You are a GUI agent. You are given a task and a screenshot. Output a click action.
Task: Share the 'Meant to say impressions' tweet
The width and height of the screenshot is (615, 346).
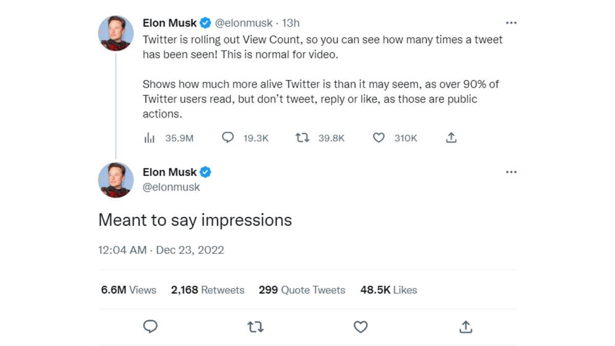[x=465, y=327]
